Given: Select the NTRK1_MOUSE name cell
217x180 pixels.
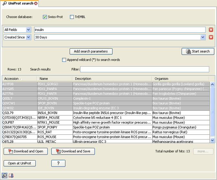Looking at the screenshot, I should [55, 122].
